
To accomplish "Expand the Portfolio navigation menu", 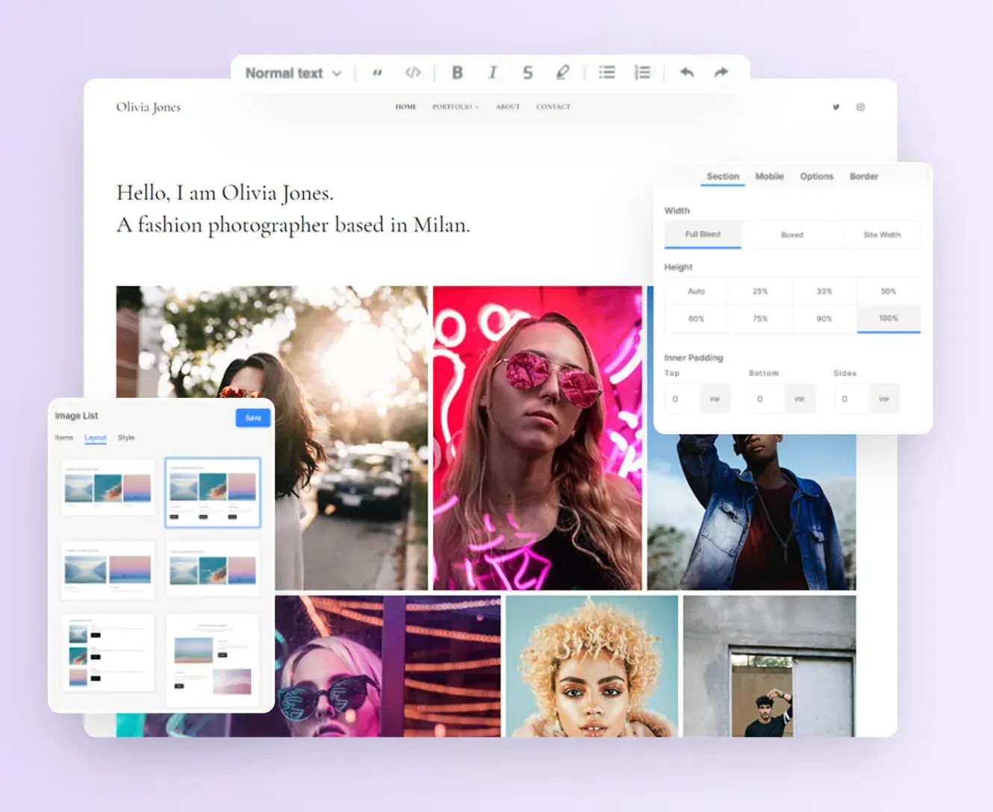I will tap(455, 107).
